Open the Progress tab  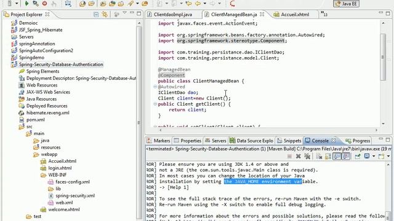click(358, 141)
